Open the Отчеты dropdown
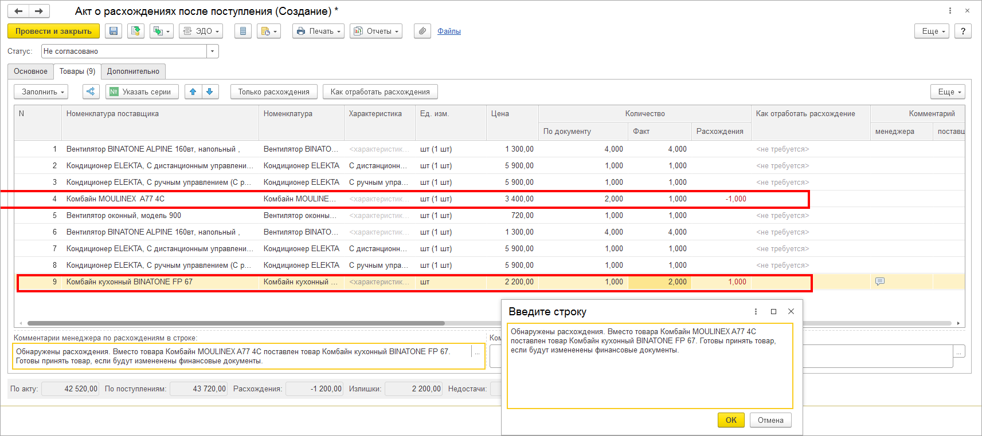 click(x=376, y=31)
